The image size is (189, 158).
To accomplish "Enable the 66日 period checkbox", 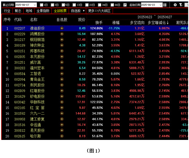I will (112, 5).
